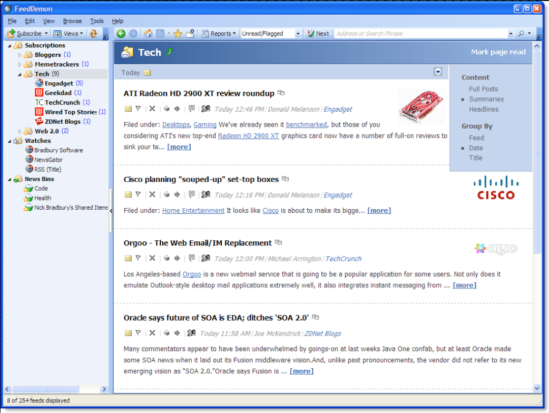Click the envelope icon beside the Today header
549x413 pixels.
148,73
